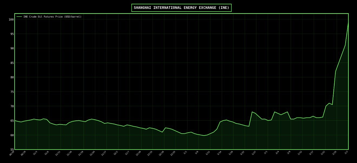Select the 1/27 date on x-axis
The height and width of the screenshot is (163, 357).
tap(254, 153)
